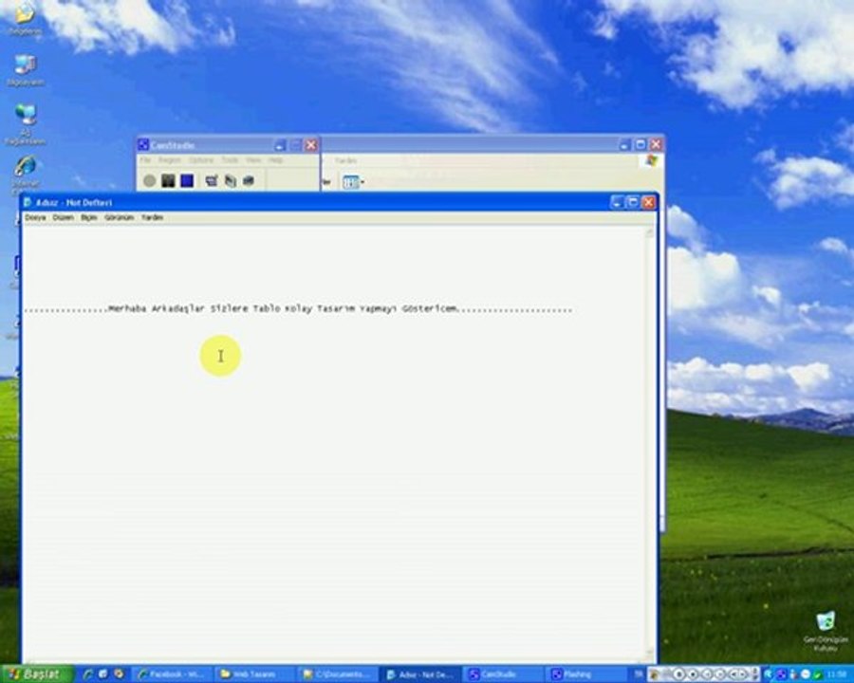Select the Internet Explorer desktop icon
The image size is (854, 683).
[x=25, y=174]
